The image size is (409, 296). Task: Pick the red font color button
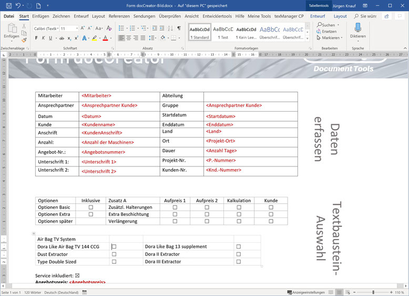click(x=105, y=38)
